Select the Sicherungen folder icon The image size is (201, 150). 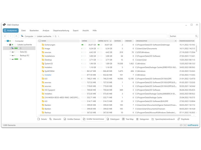click(43, 45)
